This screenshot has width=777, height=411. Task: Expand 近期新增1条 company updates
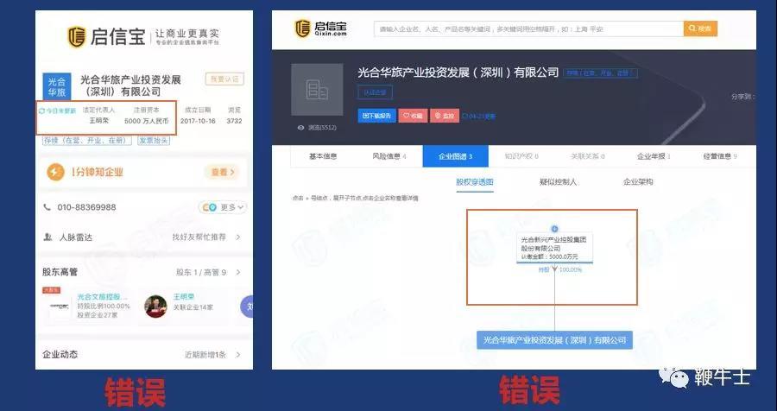click(213, 355)
